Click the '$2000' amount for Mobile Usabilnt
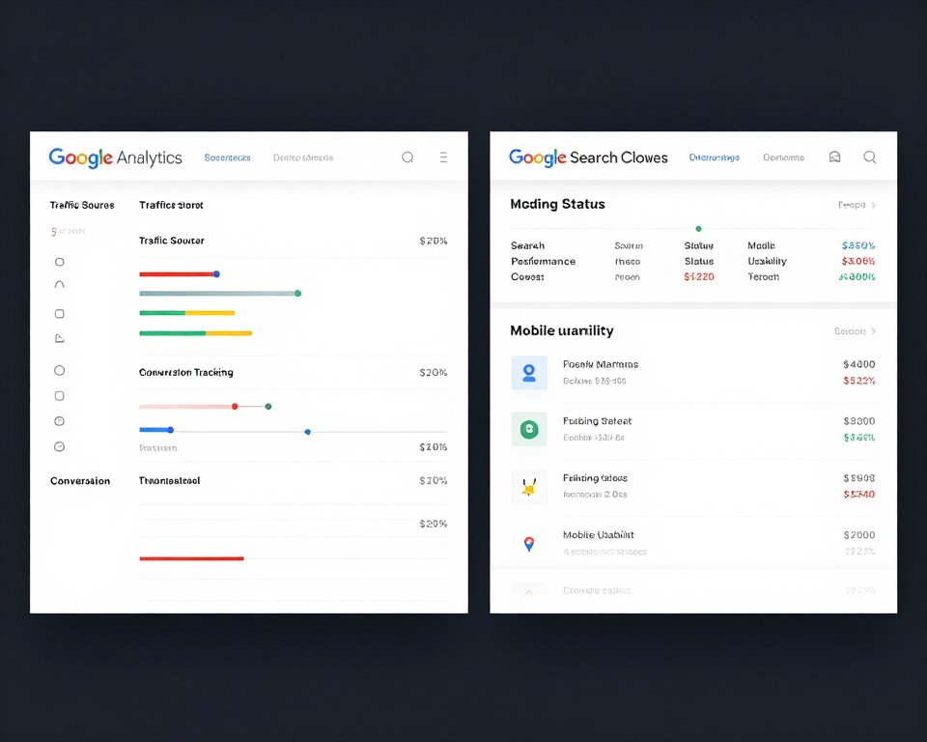The width and height of the screenshot is (927, 742). click(859, 535)
